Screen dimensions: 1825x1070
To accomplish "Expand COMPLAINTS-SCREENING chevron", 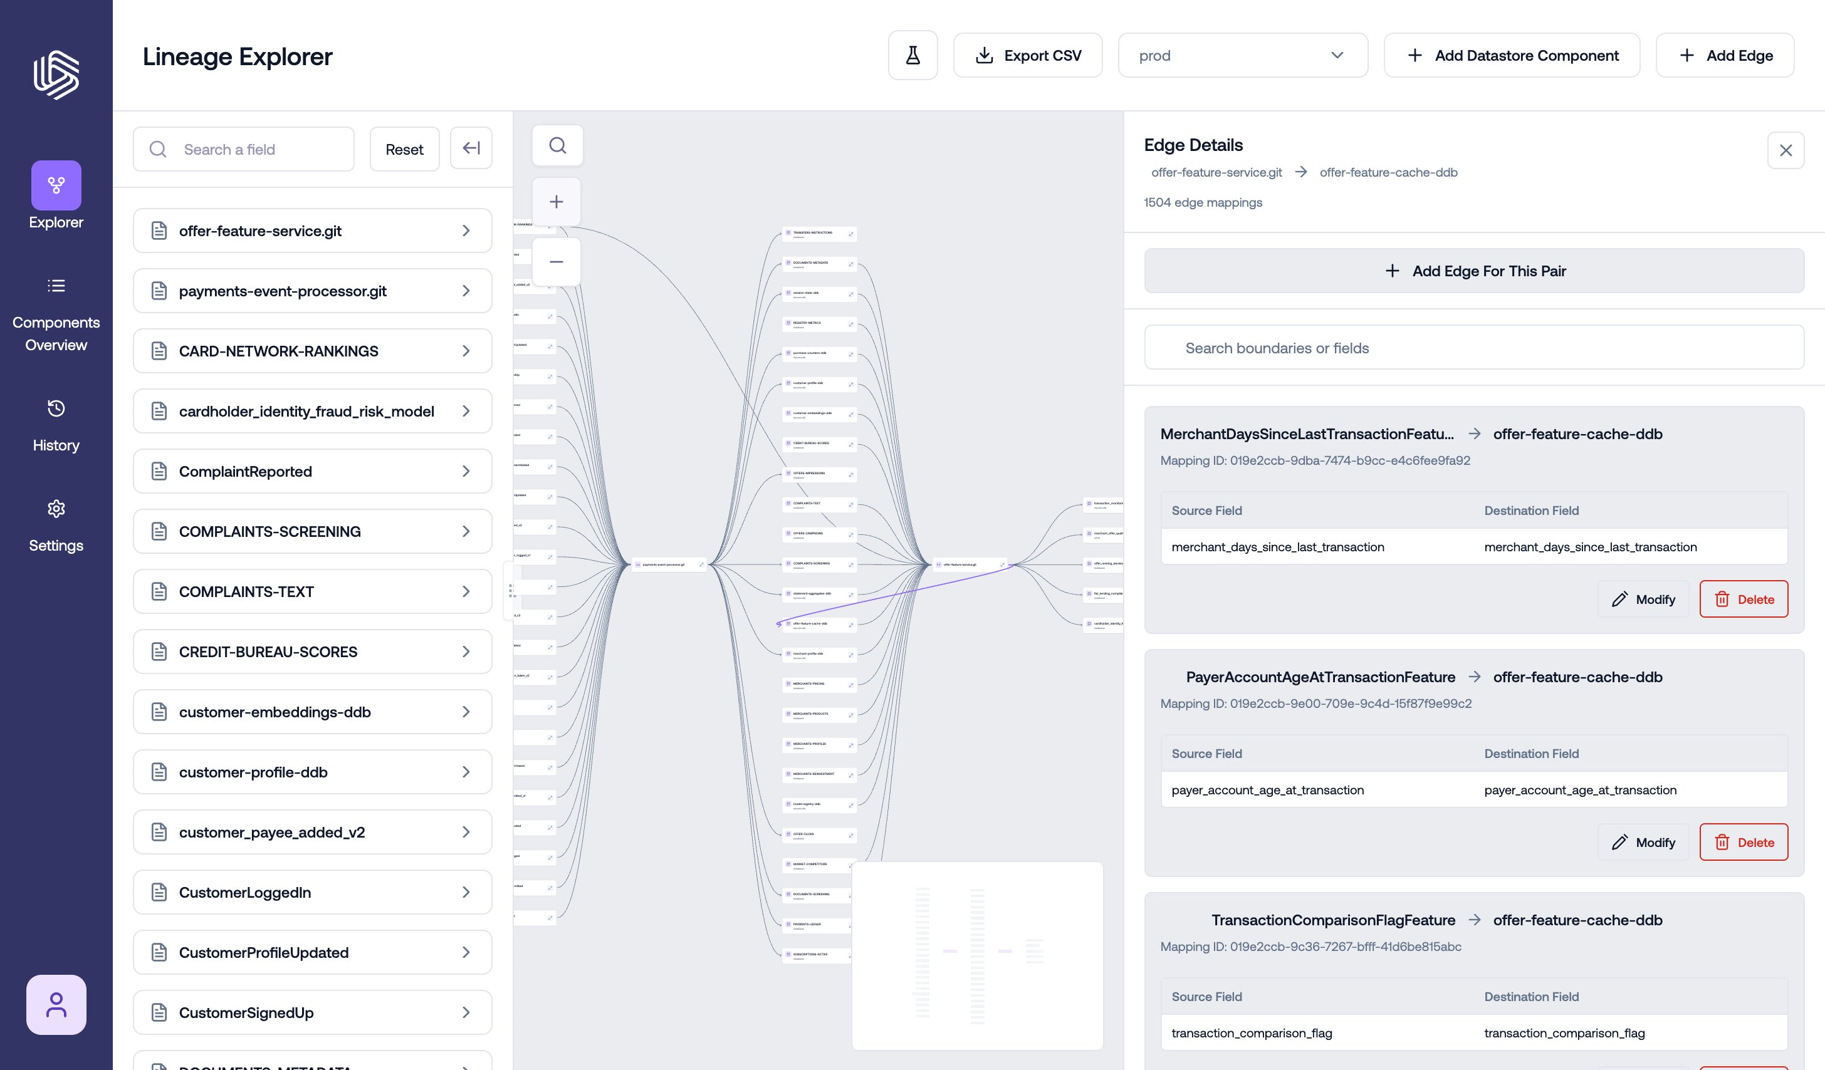I will point(466,531).
